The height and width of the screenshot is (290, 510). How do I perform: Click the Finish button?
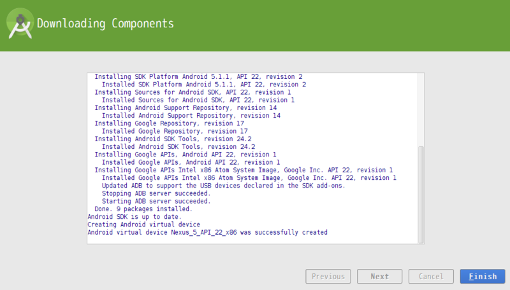click(x=483, y=277)
